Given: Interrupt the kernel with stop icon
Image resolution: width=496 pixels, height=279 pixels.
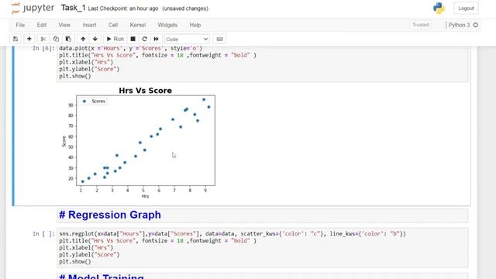Looking at the screenshot, I should tap(133, 39).
